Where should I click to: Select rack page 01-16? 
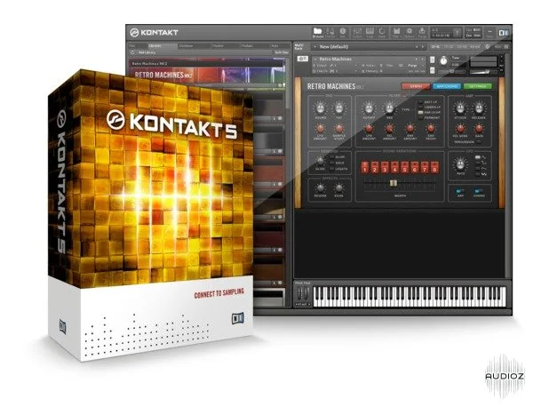pos(434,46)
